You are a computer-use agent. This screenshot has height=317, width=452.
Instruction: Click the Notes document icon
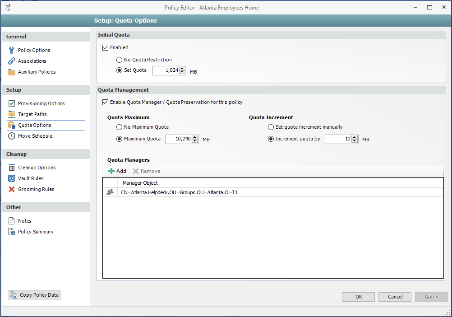tap(12, 221)
